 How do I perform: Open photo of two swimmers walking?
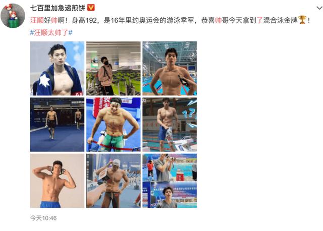coord(57,125)
